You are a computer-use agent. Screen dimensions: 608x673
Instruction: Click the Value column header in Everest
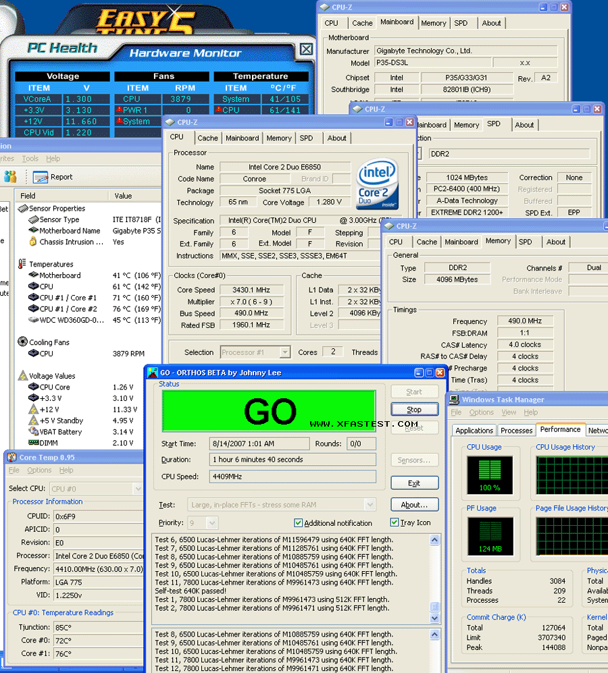coord(135,196)
